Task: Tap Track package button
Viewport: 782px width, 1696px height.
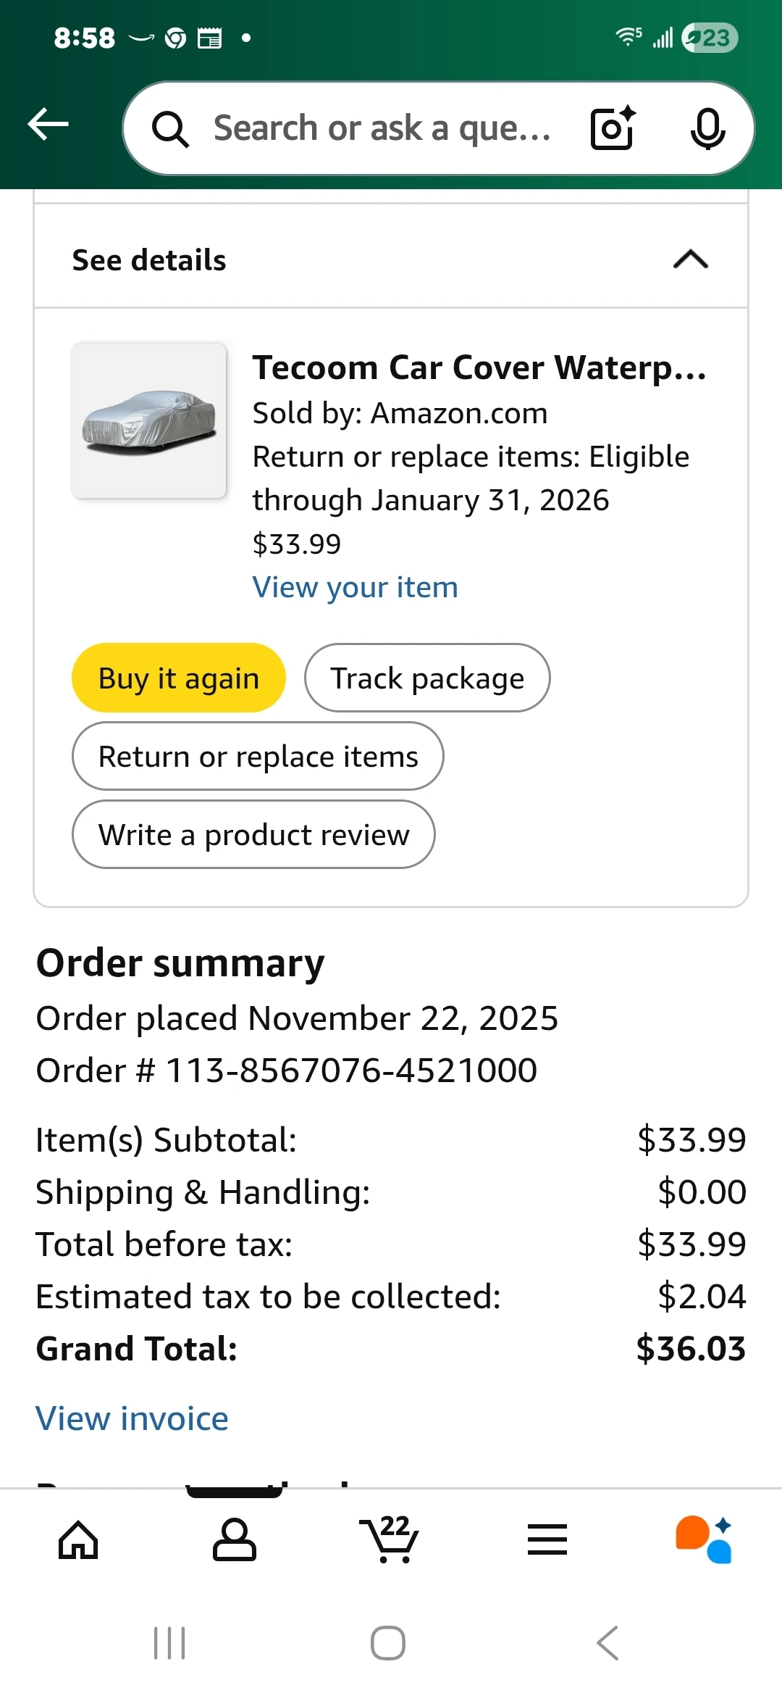Action: pyautogui.click(x=427, y=678)
